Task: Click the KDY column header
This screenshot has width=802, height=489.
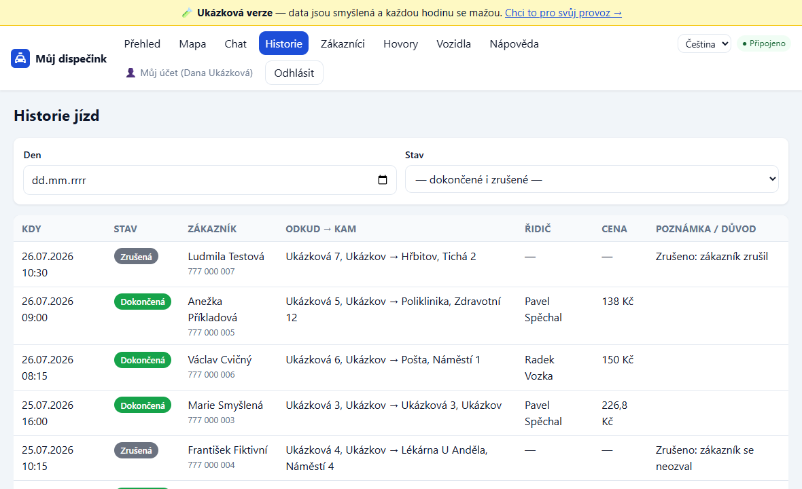Action: pos(31,229)
